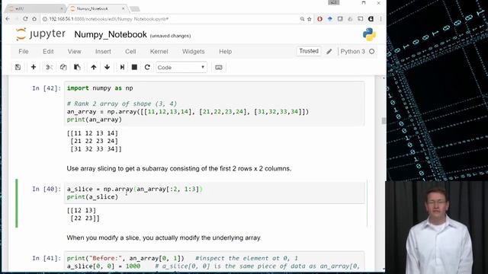The height and width of the screenshot is (274, 488).
Task: Close the Numpy_Notebook browser tab
Action: pos(124,8)
